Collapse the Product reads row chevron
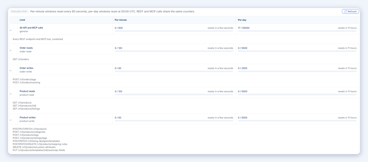The height and width of the screenshot is (162, 368). pos(11,94)
